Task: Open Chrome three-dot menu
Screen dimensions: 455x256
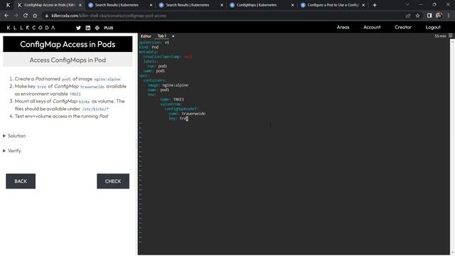Action: coord(449,16)
